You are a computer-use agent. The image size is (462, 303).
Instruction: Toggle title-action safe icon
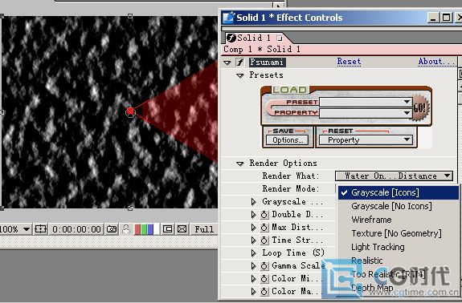[x=40, y=229]
